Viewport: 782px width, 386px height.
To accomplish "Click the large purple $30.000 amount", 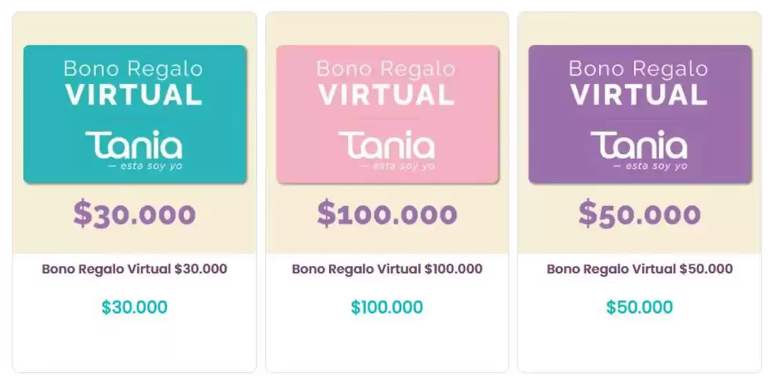I will [135, 214].
